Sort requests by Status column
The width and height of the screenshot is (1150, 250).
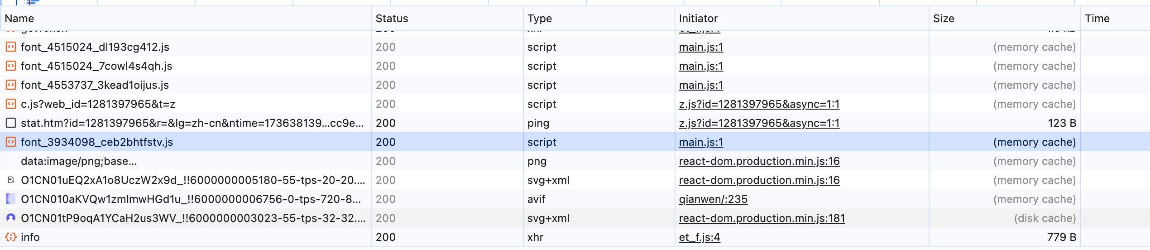pos(392,19)
